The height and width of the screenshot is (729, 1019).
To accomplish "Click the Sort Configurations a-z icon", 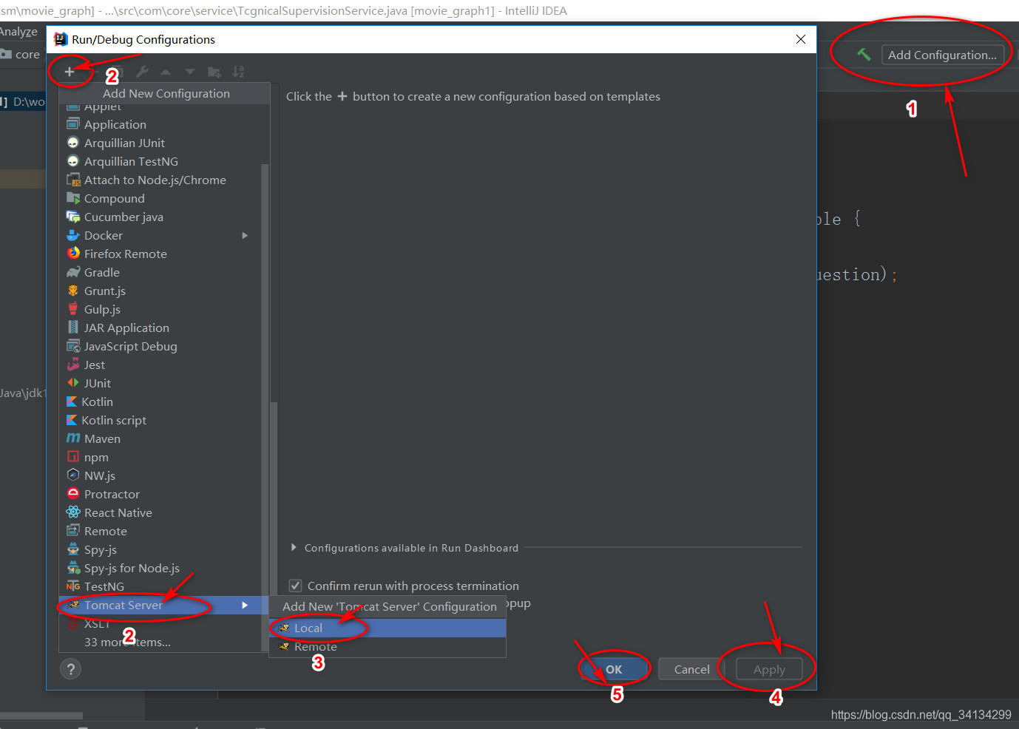I will point(238,72).
